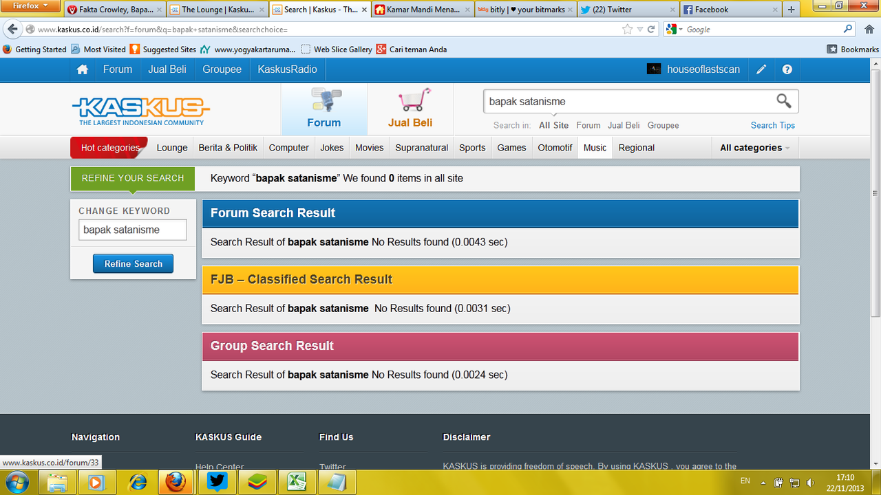The image size is (881, 495).
Task: Click the reload icon in address bar
Action: [x=652, y=30]
